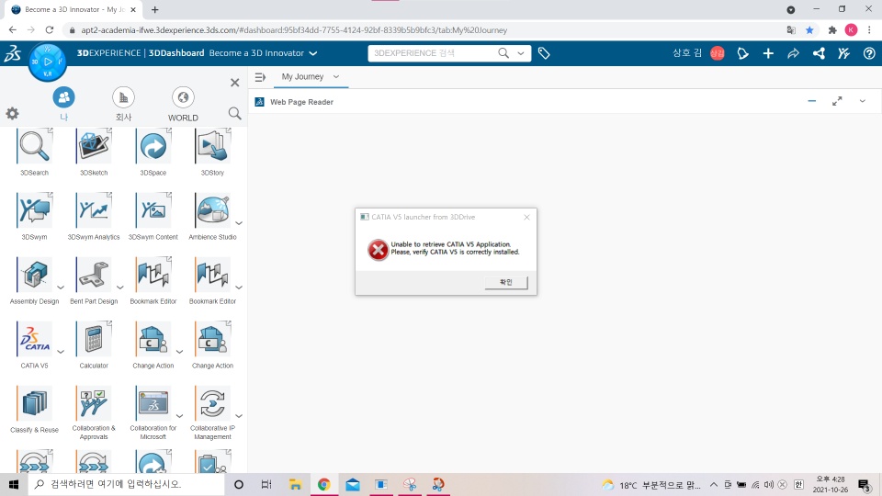
Task: Click the Windows Start button
Action: click(14, 484)
